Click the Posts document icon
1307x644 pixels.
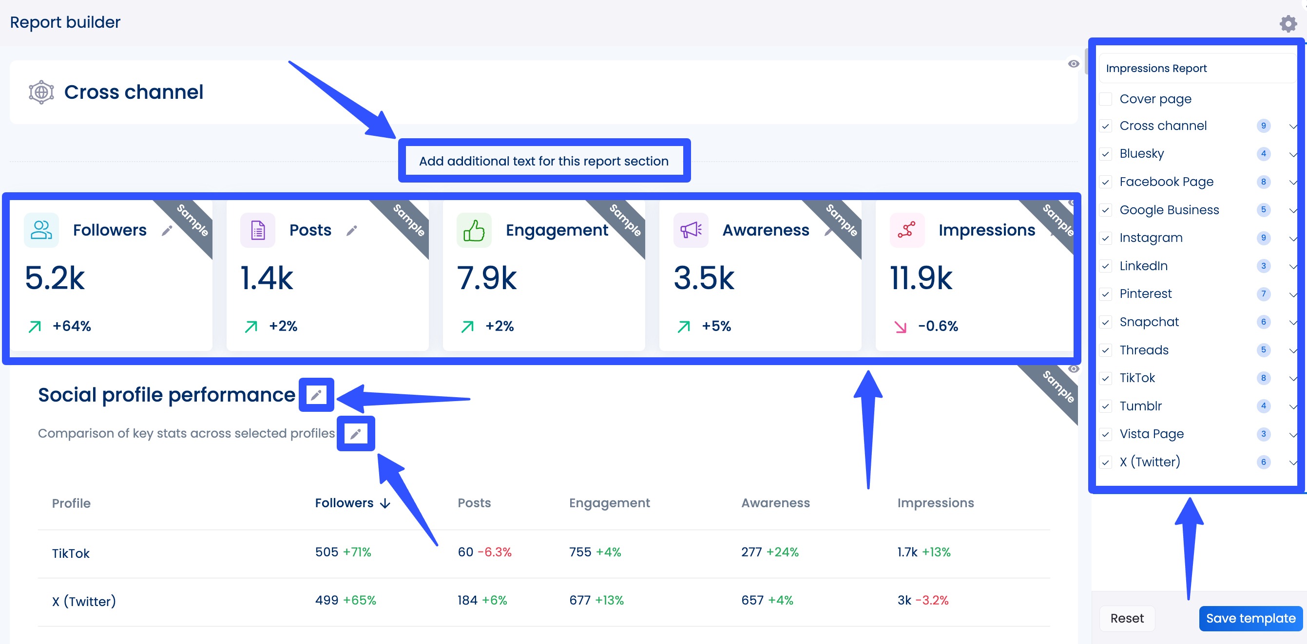point(257,230)
